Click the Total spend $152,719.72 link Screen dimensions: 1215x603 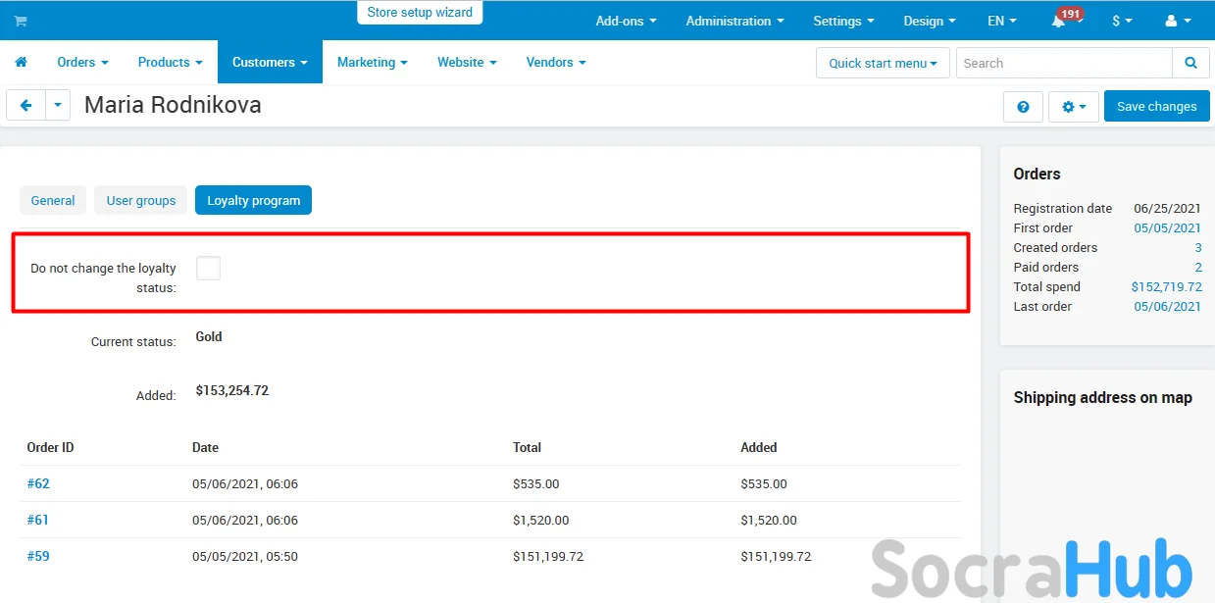1166,287
